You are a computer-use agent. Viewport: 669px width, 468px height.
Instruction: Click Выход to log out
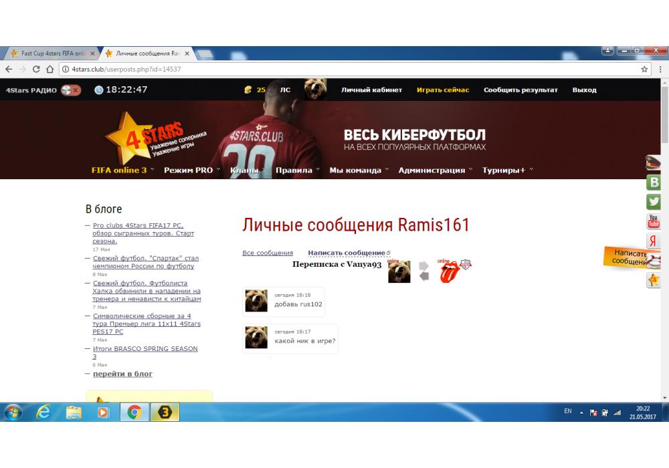coord(584,90)
